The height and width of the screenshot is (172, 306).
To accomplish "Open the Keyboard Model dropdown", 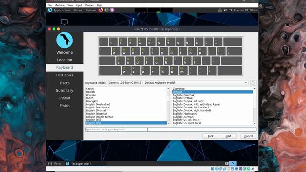I will point(178,83).
